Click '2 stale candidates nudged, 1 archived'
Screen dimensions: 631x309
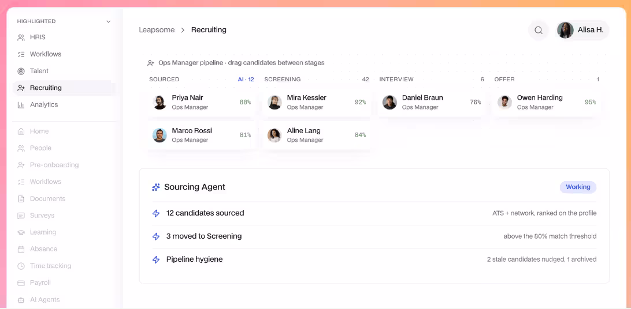point(541,259)
